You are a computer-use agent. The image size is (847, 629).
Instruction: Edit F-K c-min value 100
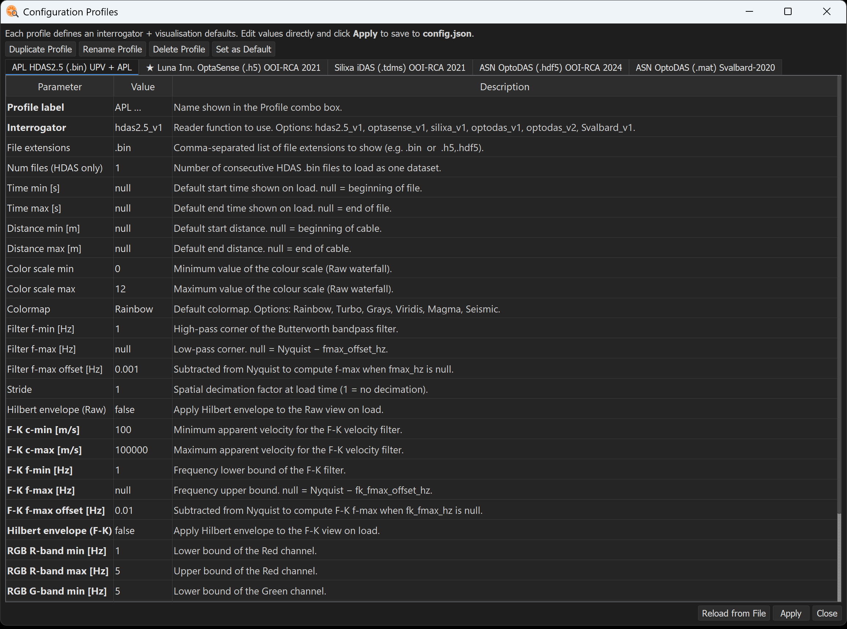[x=143, y=430]
